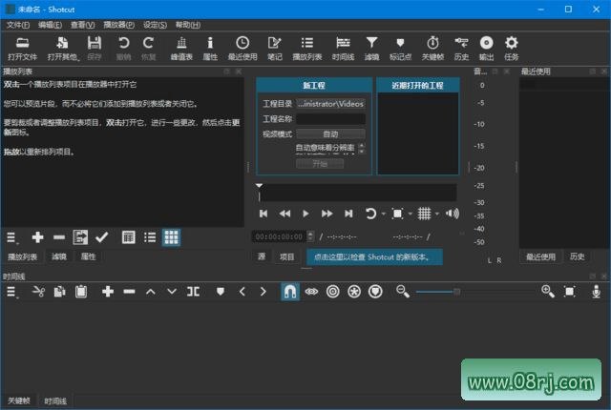Click the project Start button
The height and width of the screenshot is (410, 611).
[x=320, y=164]
